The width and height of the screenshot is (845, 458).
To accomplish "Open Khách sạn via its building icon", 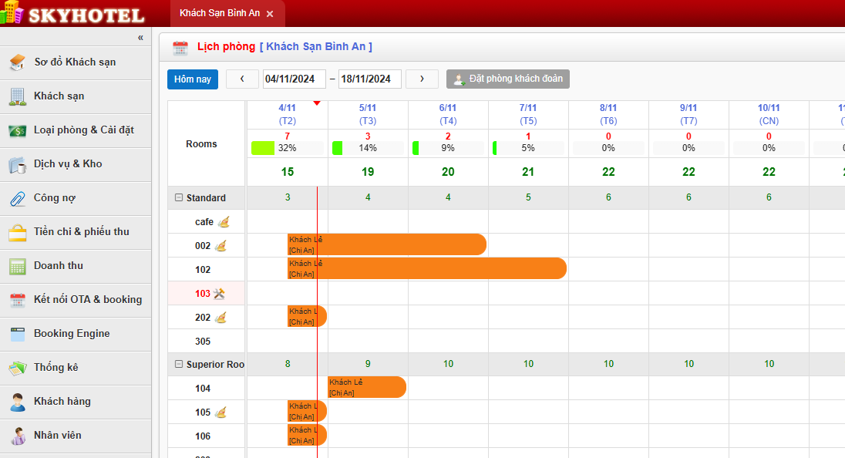I will pos(16,96).
